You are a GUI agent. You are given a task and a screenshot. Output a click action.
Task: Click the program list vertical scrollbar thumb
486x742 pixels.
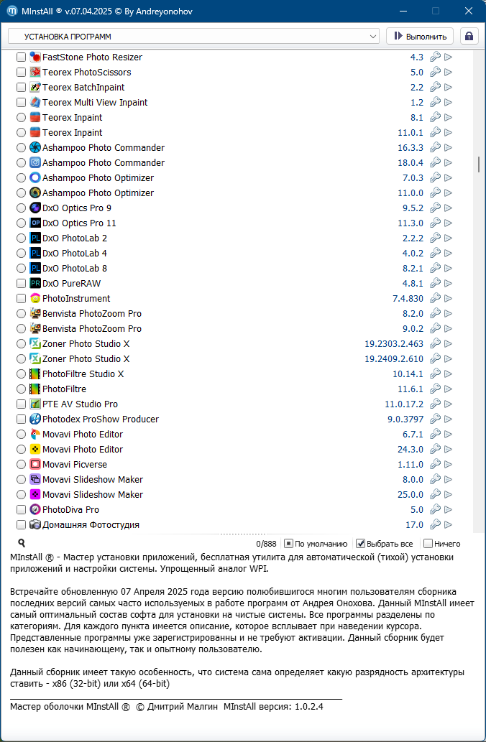tap(479, 164)
